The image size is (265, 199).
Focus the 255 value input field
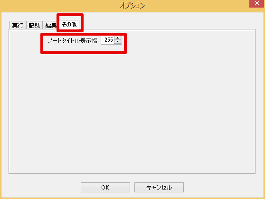[108, 40]
